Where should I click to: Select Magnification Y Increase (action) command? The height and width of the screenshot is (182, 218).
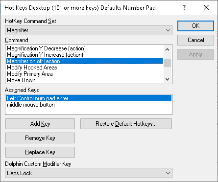85,55
